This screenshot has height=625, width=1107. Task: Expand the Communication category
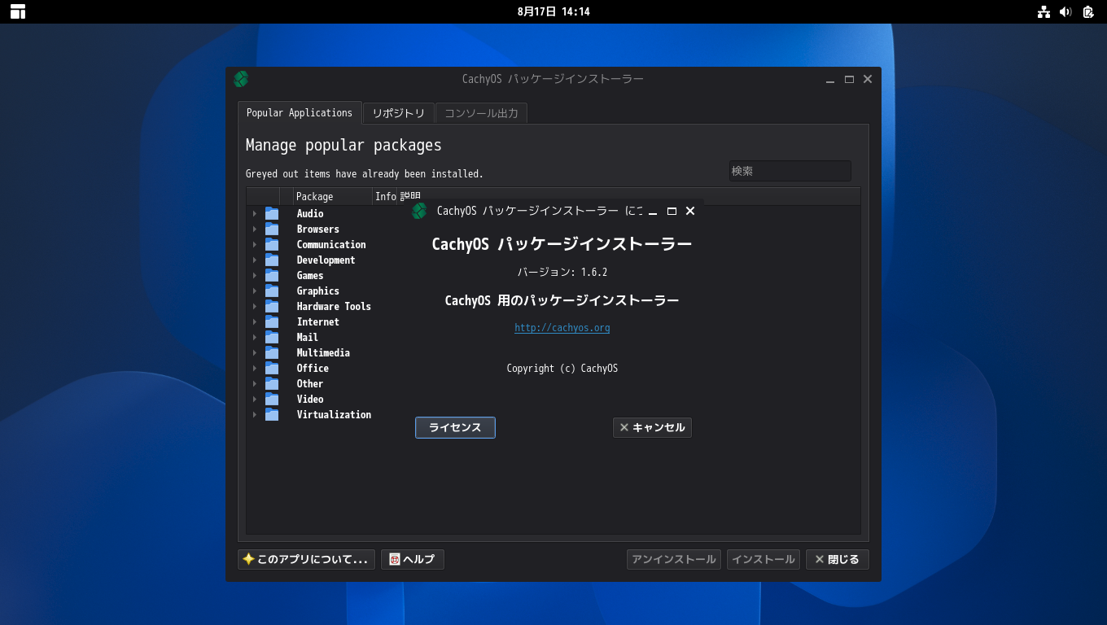(255, 244)
